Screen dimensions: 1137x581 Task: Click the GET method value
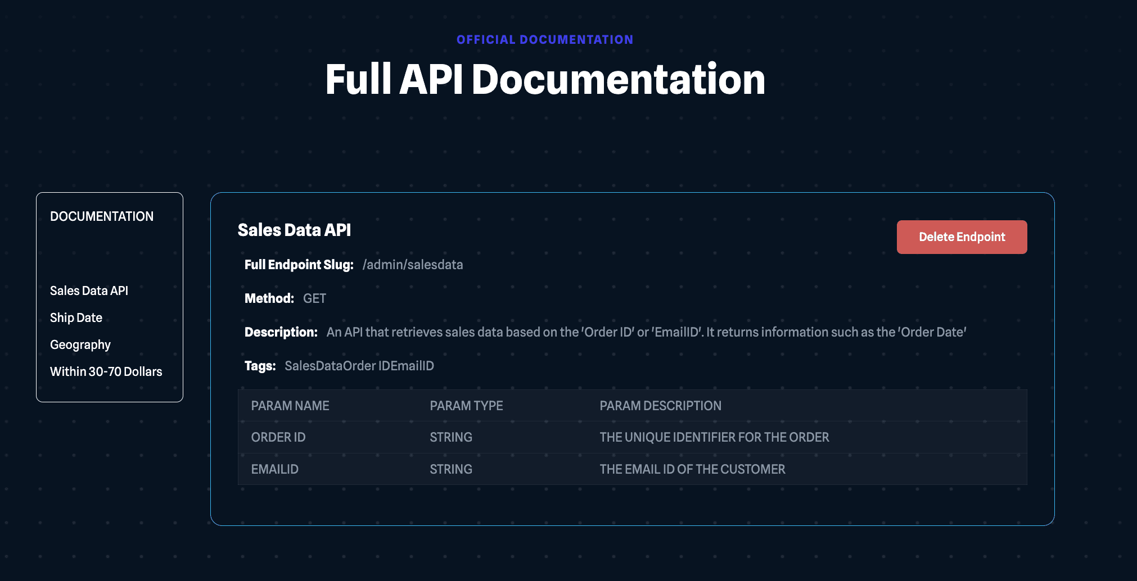point(314,298)
